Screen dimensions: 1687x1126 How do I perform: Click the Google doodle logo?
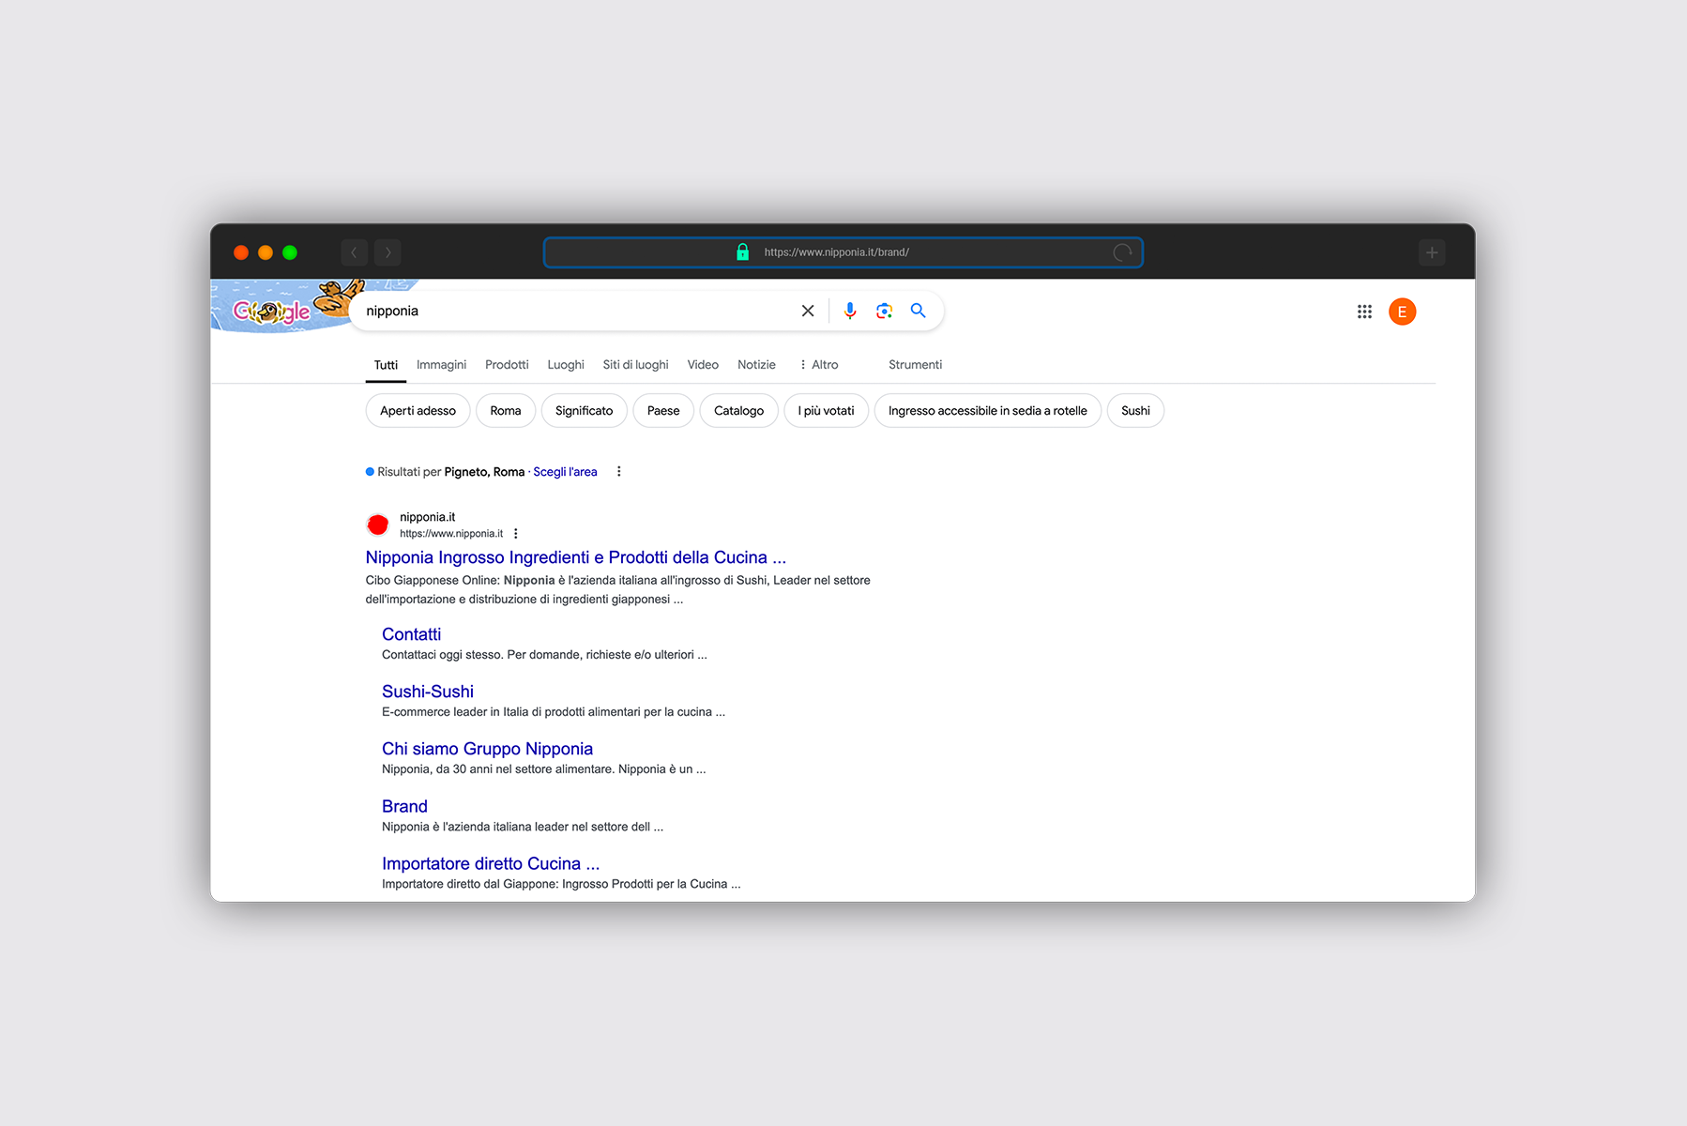click(x=272, y=311)
